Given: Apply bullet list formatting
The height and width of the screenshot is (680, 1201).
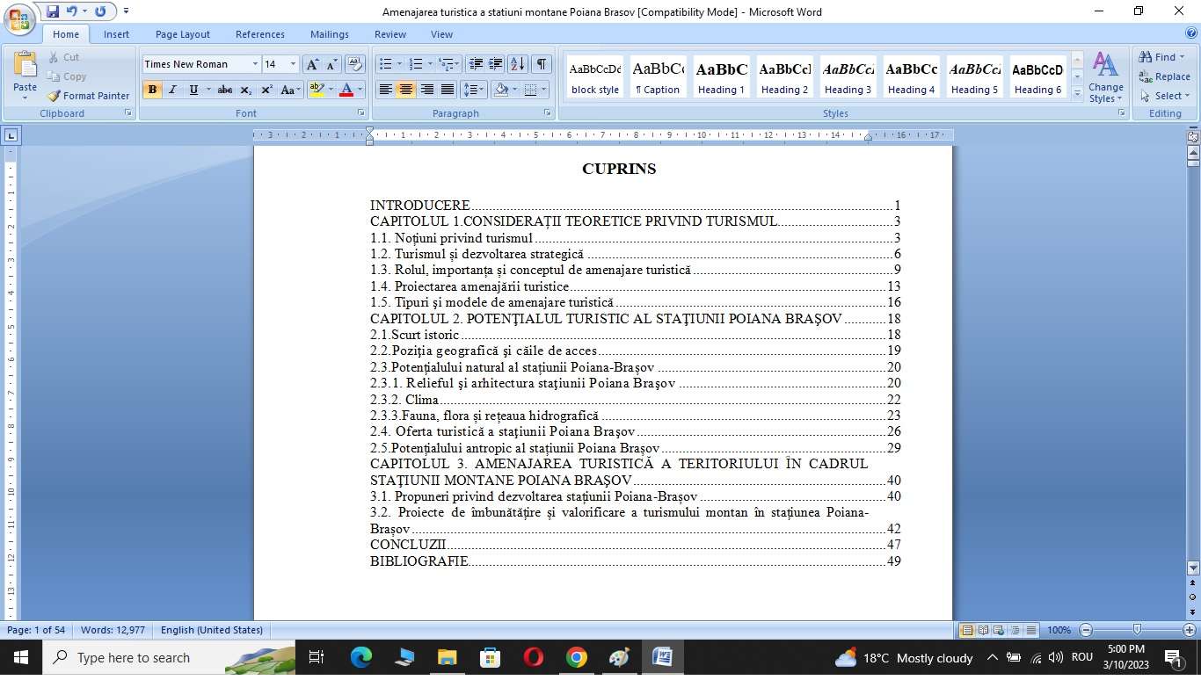Looking at the screenshot, I should pos(385,64).
